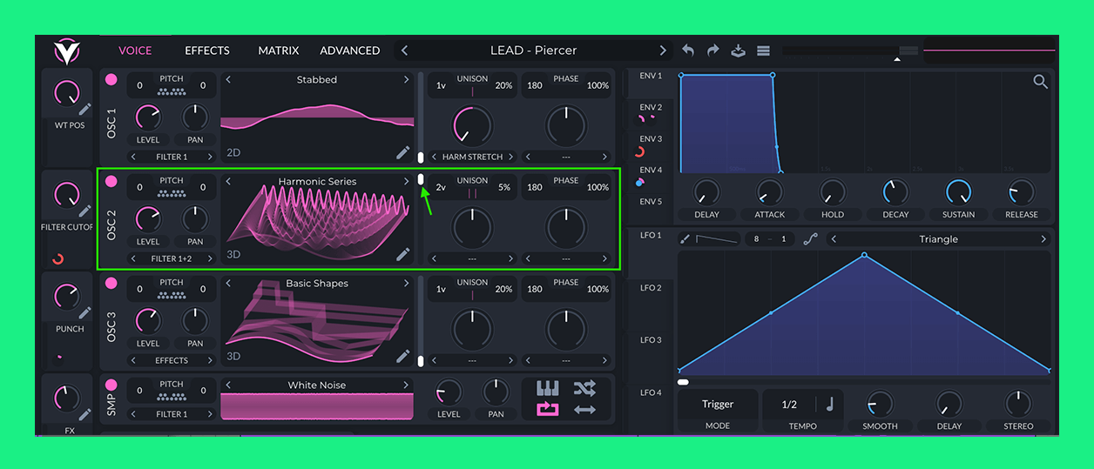The height and width of the screenshot is (469, 1094).
Task: Toggle sample loop button
Action: point(547,408)
